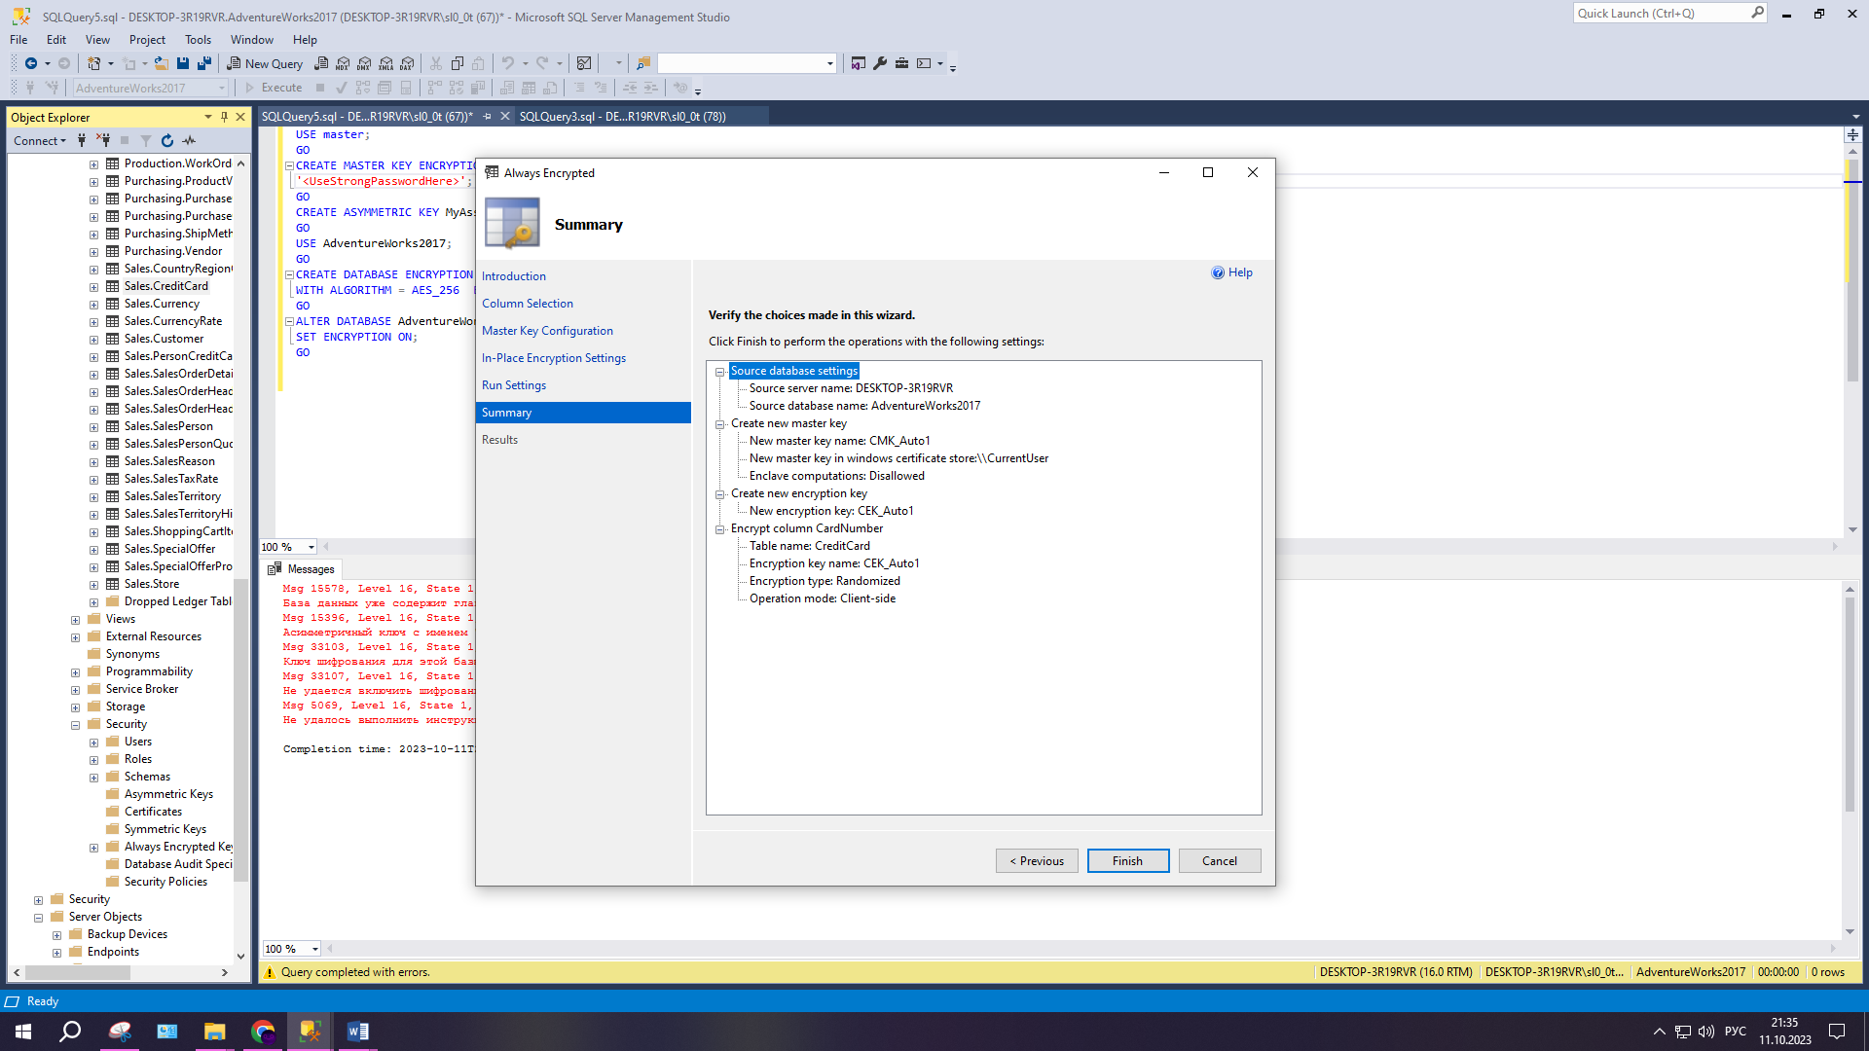Open Chrome from the Windows taskbar
Screen dimensions: 1869x1051
point(263,1031)
